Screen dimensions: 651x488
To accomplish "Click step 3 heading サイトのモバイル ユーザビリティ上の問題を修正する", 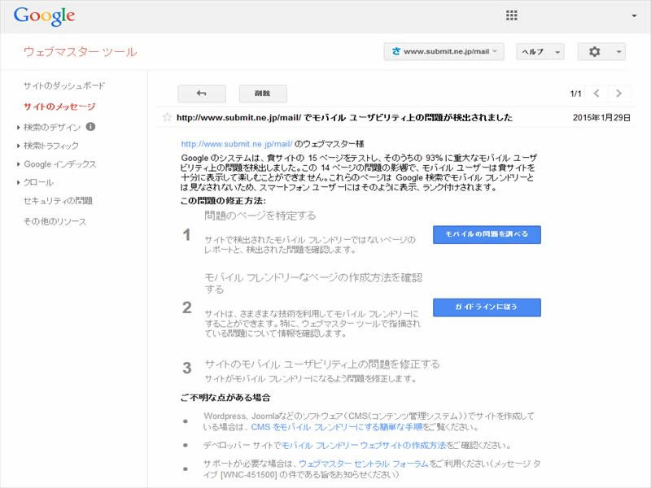I will click(322, 364).
